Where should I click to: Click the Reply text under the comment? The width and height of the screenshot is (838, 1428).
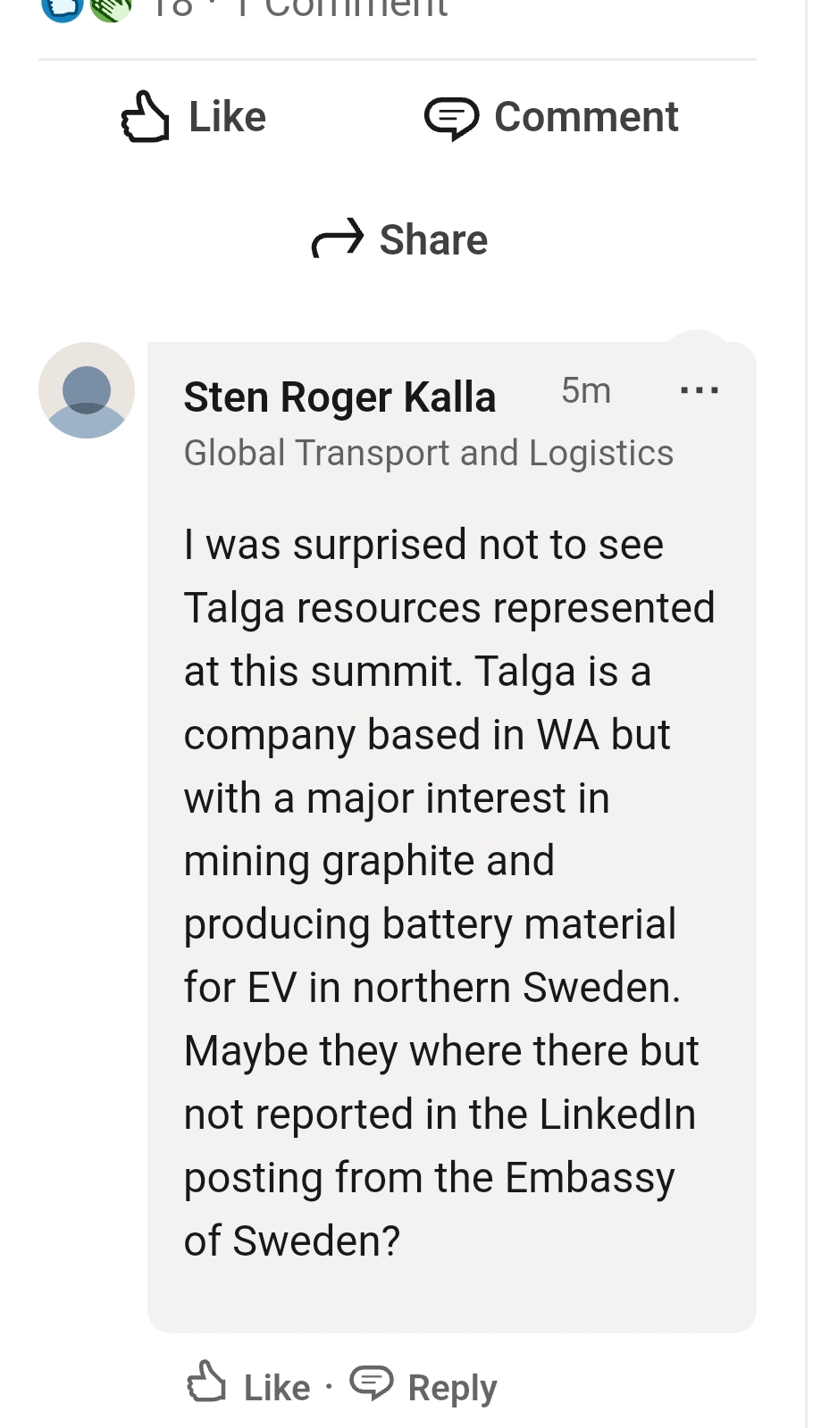452,1388
